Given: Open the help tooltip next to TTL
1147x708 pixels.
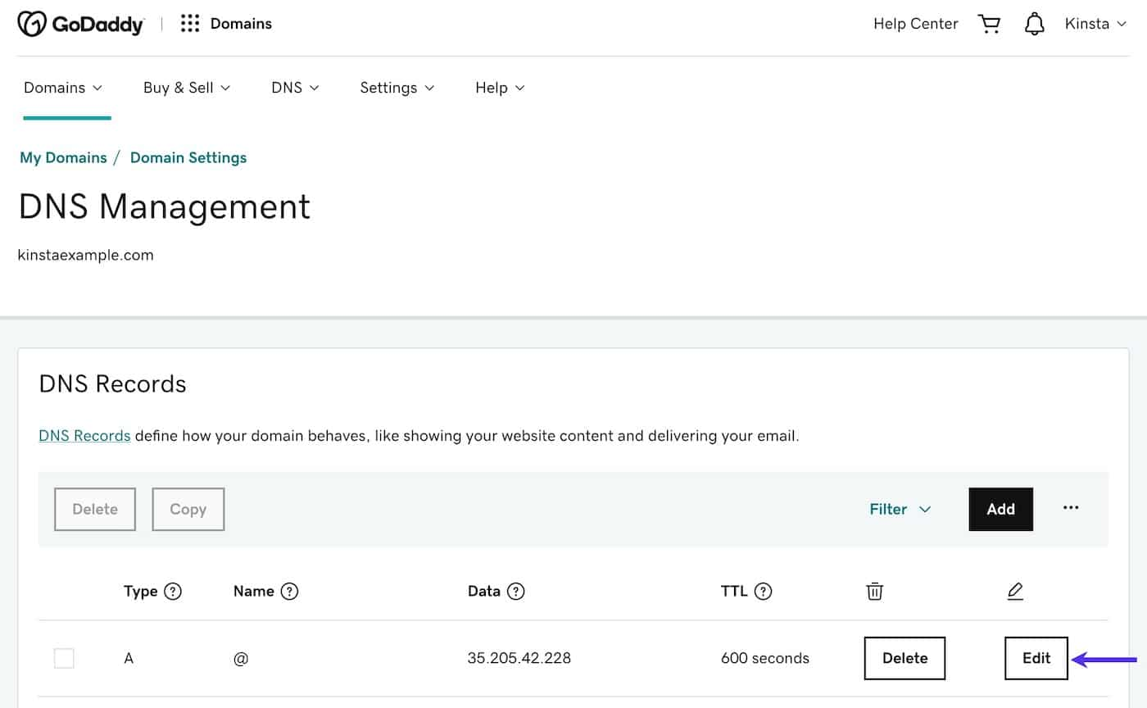Looking at the screenshot, I should (764, 591).
